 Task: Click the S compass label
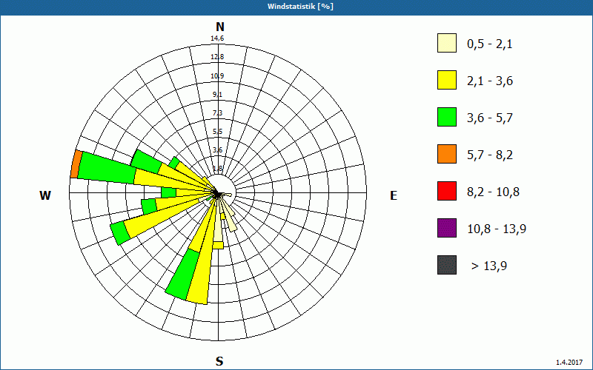click(219, 361)
